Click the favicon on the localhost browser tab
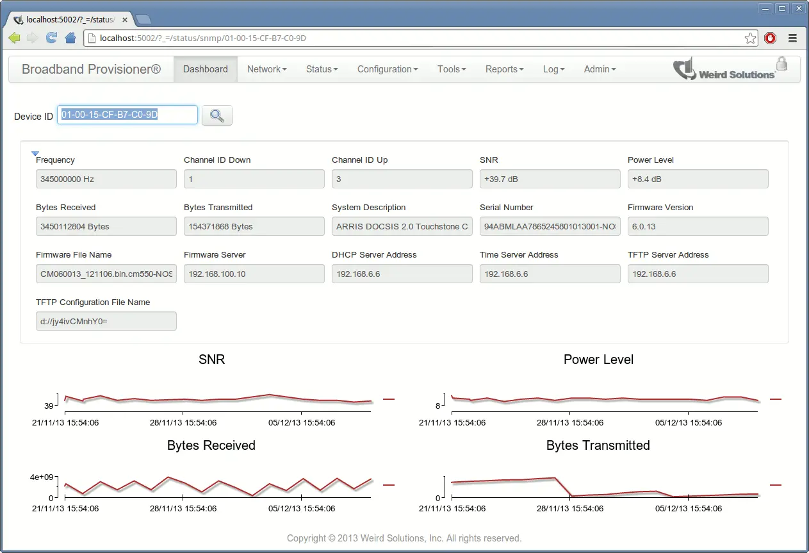The width and height of the screenshot is (809, 553). pyautogui.click(x=17, y=19)
